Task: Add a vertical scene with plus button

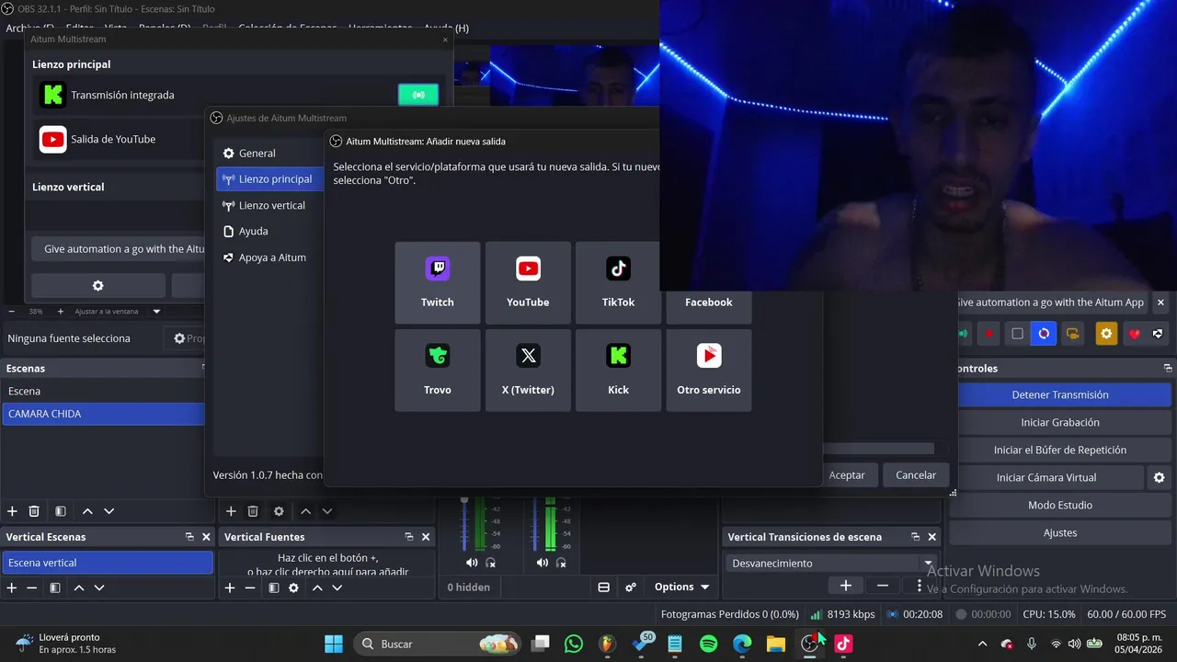Action: (x=12, y=588)
